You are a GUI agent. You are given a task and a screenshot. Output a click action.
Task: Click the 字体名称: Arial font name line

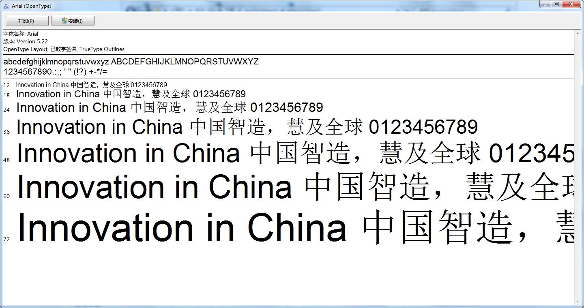pos(21,34)
